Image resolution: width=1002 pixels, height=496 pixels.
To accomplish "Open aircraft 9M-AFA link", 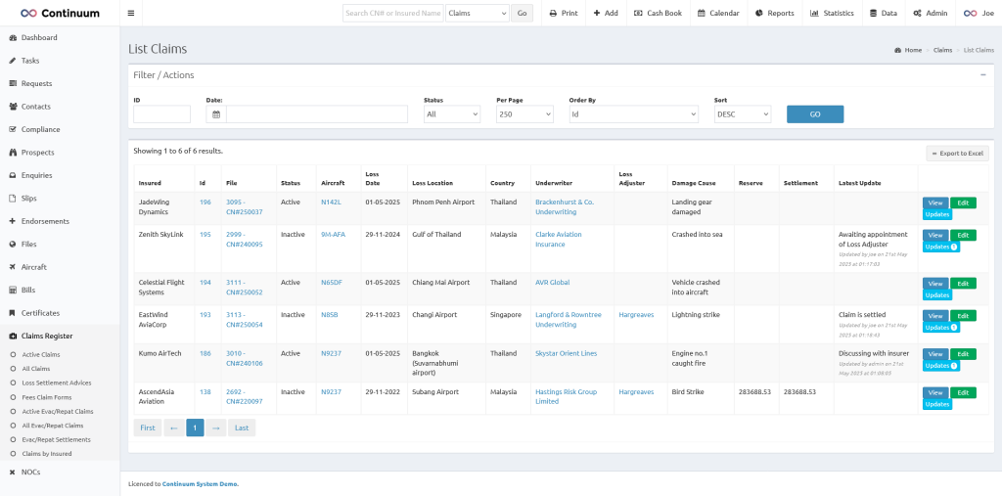I will (333, 235).
